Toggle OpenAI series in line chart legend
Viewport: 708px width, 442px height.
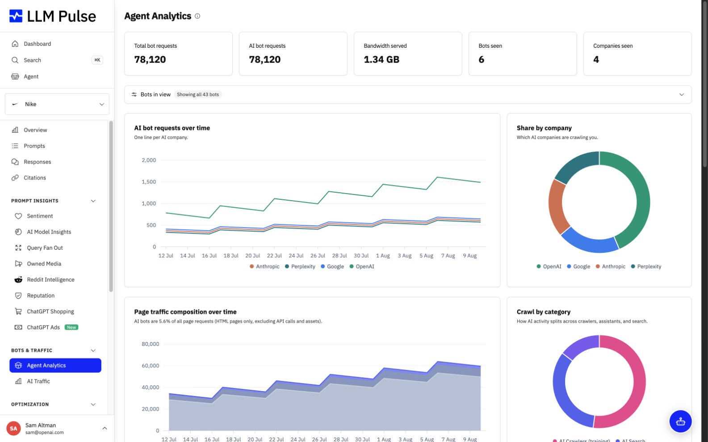[x=362, y=266]
